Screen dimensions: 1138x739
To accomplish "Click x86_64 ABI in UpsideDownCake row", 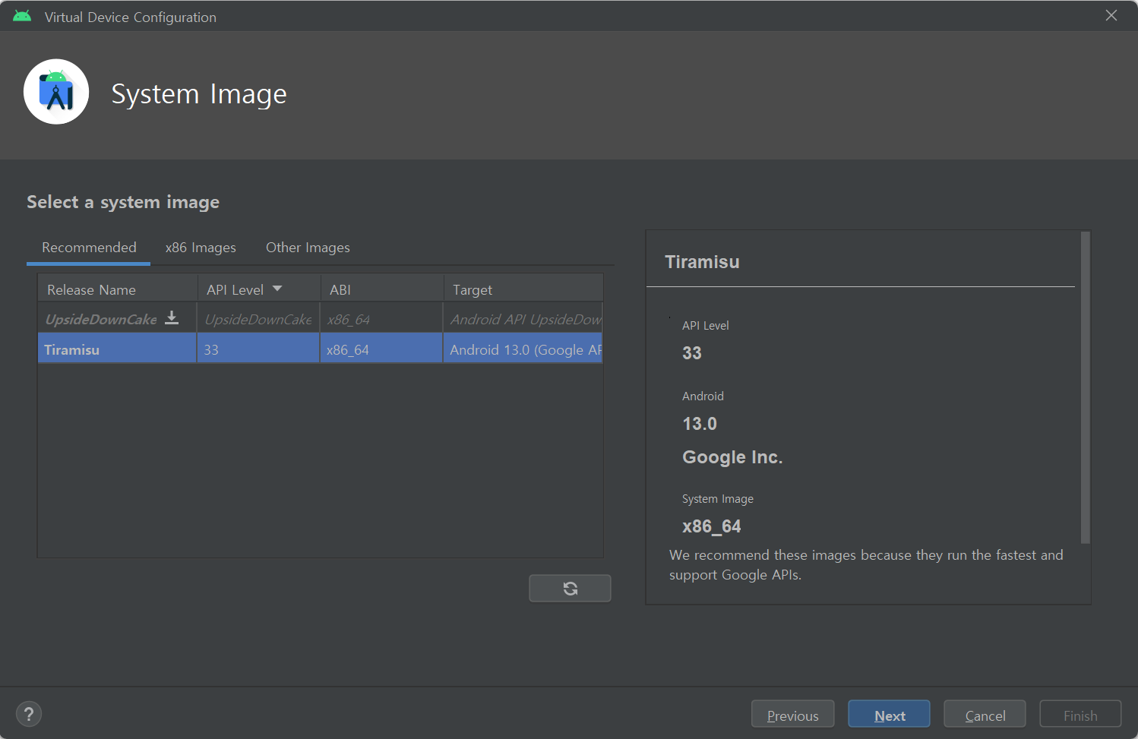I will 381,319.
